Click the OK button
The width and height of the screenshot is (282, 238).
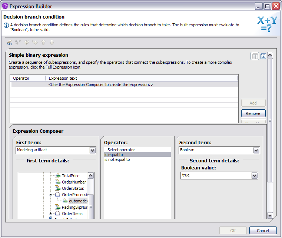click(x=233, y=231)
